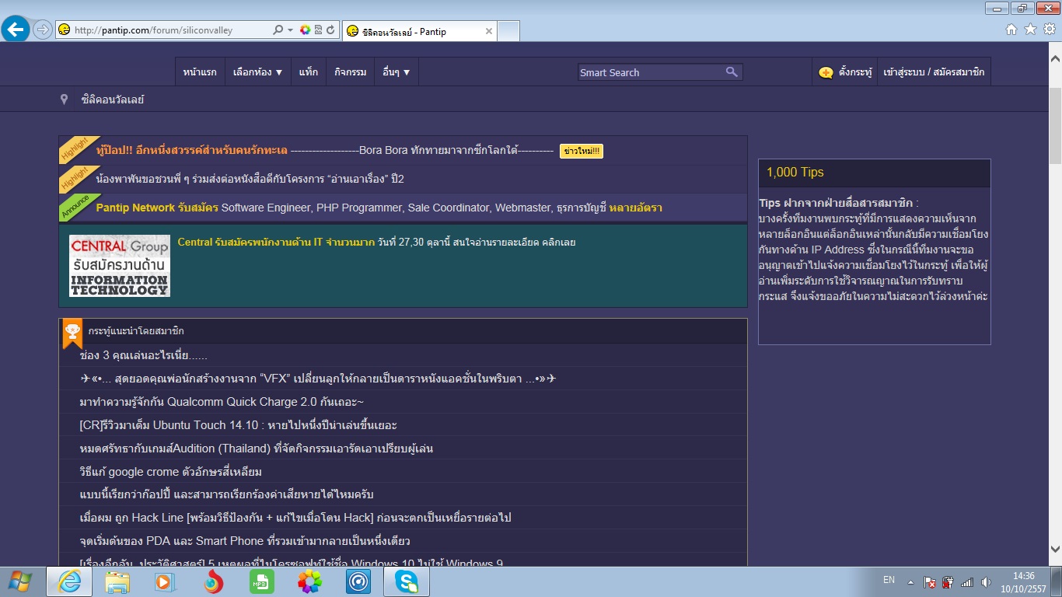Open the google crome square characters topic

[x=170, y=472]
